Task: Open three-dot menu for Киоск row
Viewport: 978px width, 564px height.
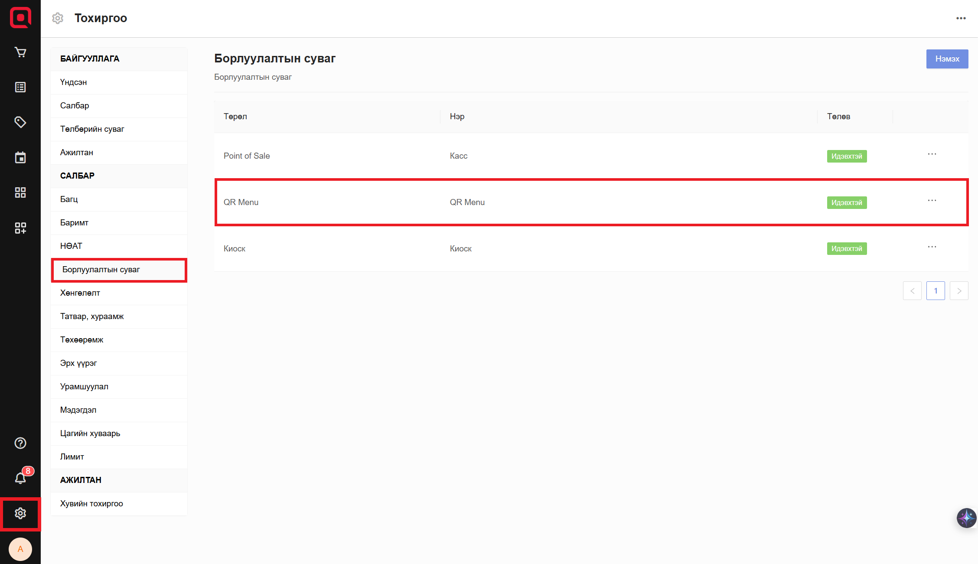Action: (x=932, y=247)
